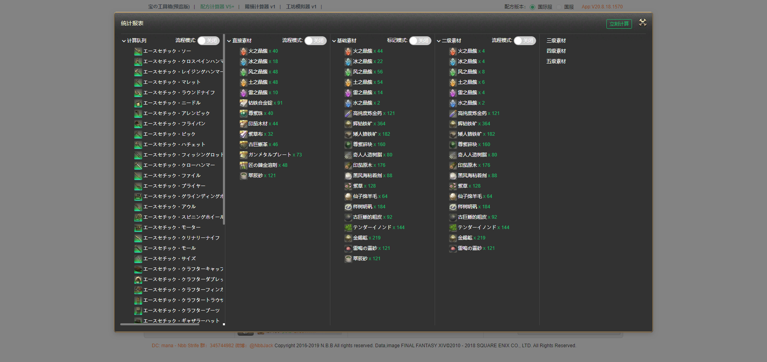The height and width of the screenshot is (362, 767).
Task: Click 黑风海粘着剂 x 88 icon in 基础素材
Action: (x=348, y=176)
